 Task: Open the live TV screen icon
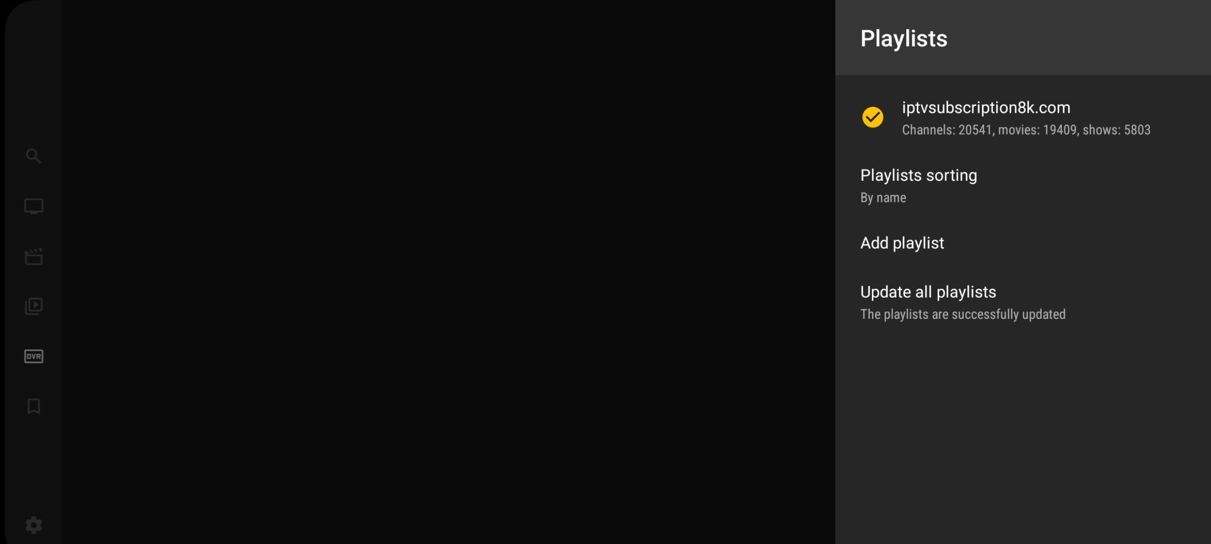(34, 207)
